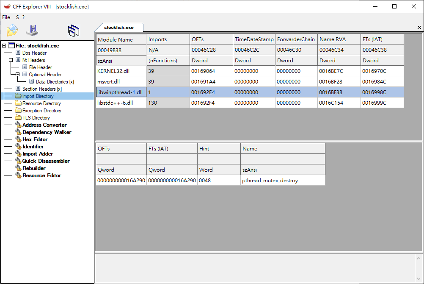
Task: Open the Quick Disassembler tool
Action: point(46,161)
